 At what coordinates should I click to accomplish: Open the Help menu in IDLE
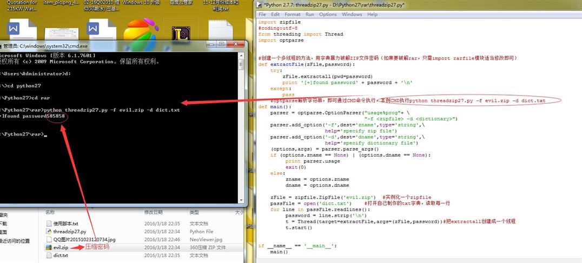tap(372, 15)
